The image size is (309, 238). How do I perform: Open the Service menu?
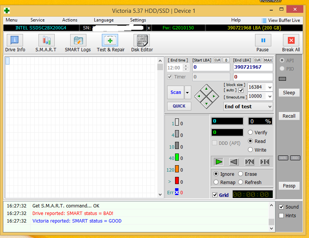pos(37,20)
